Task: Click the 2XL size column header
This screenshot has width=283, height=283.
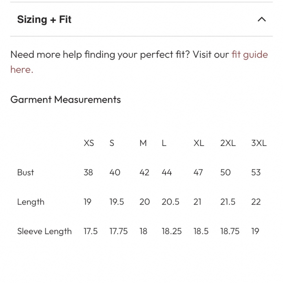Action: tap(228, 143)
